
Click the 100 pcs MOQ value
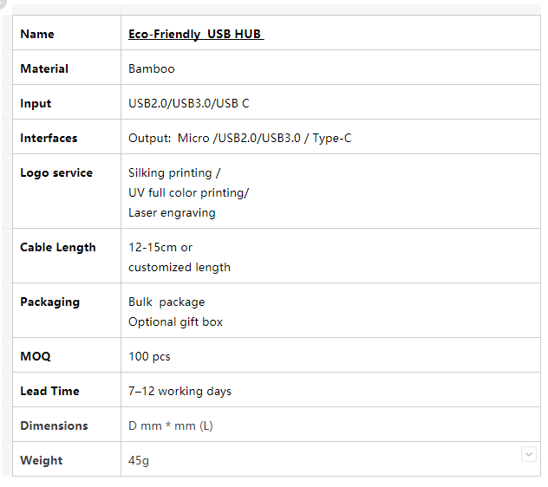tap(149, 356)
